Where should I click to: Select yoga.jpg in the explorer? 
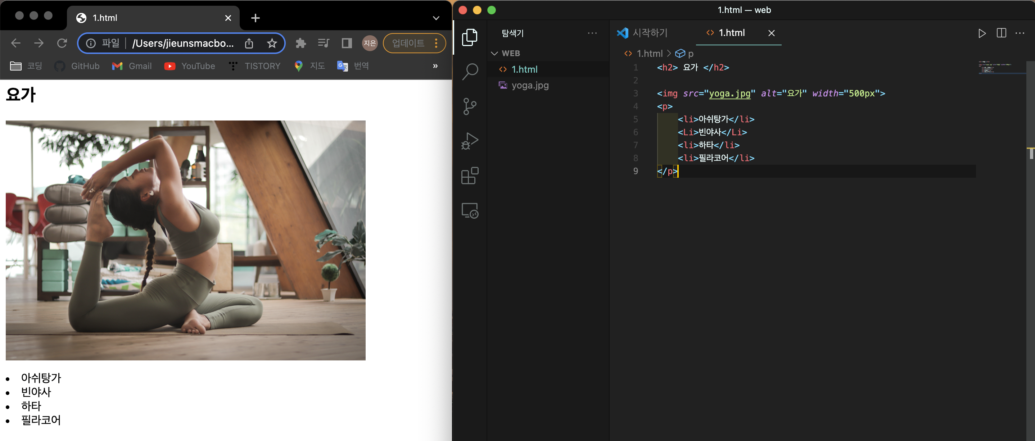tap(529, 85)
